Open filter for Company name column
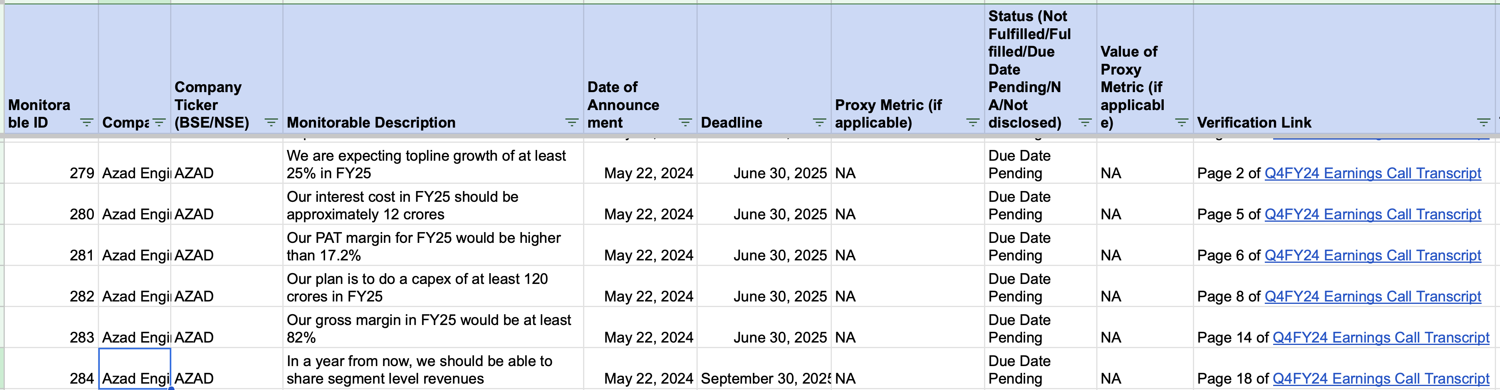This screenshot has height=390, width=1500. 159,123
